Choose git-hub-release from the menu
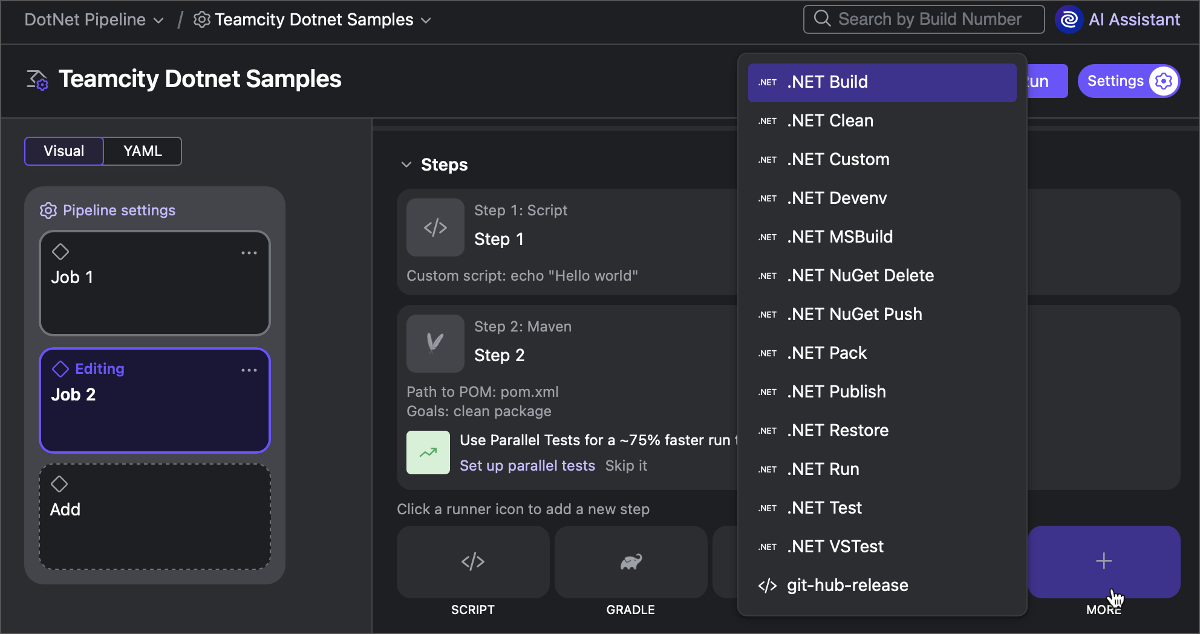The width and height of the screenshot is (1200, 634). coord(847,584)
